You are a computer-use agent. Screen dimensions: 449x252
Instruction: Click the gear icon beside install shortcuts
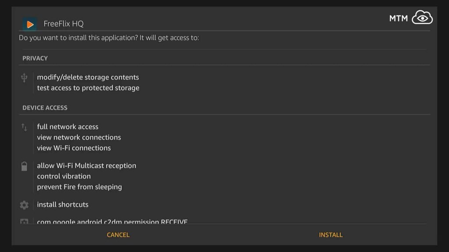[24, 204]
